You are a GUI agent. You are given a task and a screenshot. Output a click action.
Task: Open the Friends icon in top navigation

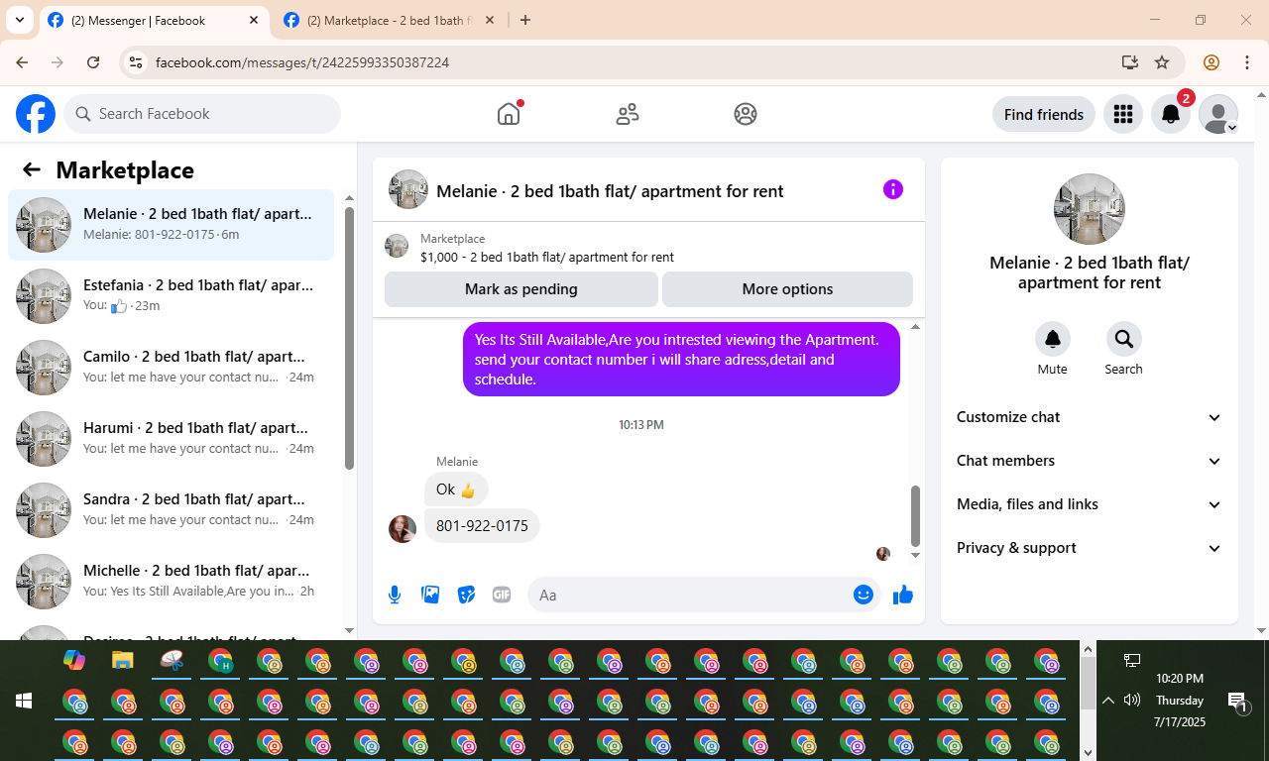pos(628,114)
